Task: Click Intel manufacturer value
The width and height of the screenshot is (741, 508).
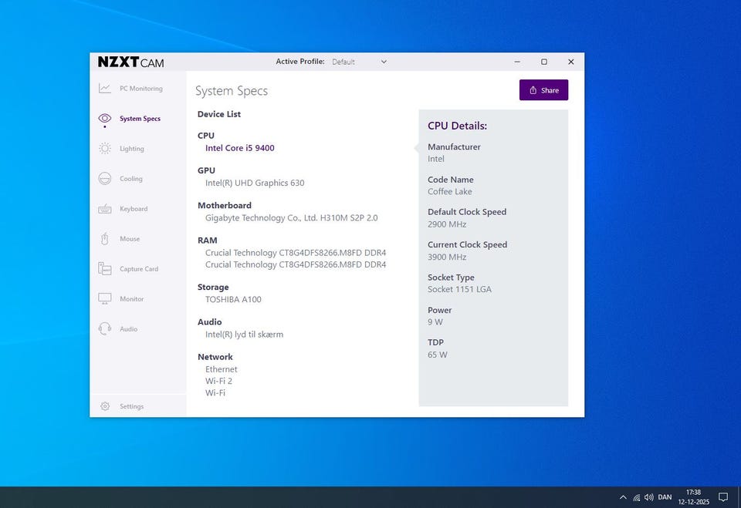Action: [x=435, y=159]
